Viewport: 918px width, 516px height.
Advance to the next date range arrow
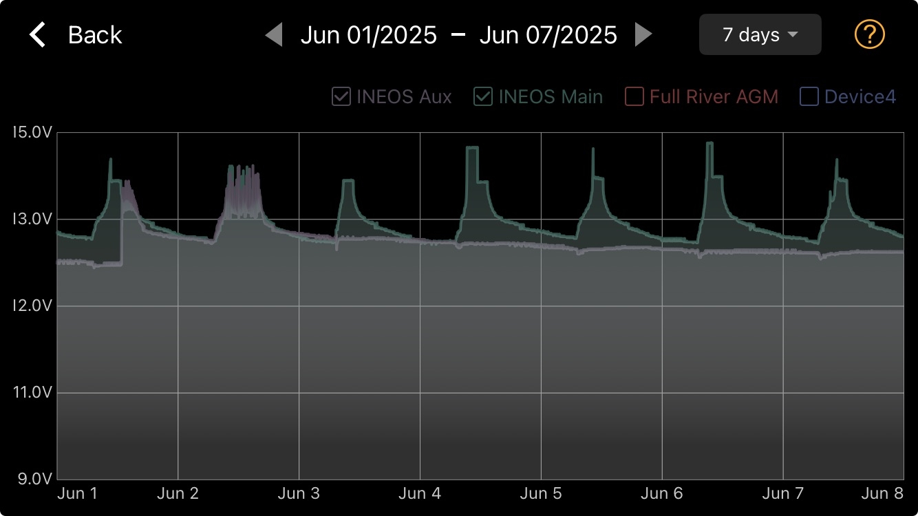pos(643,34)
